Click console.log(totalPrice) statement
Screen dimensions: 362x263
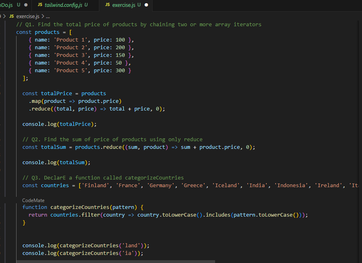tap(60, 124)
